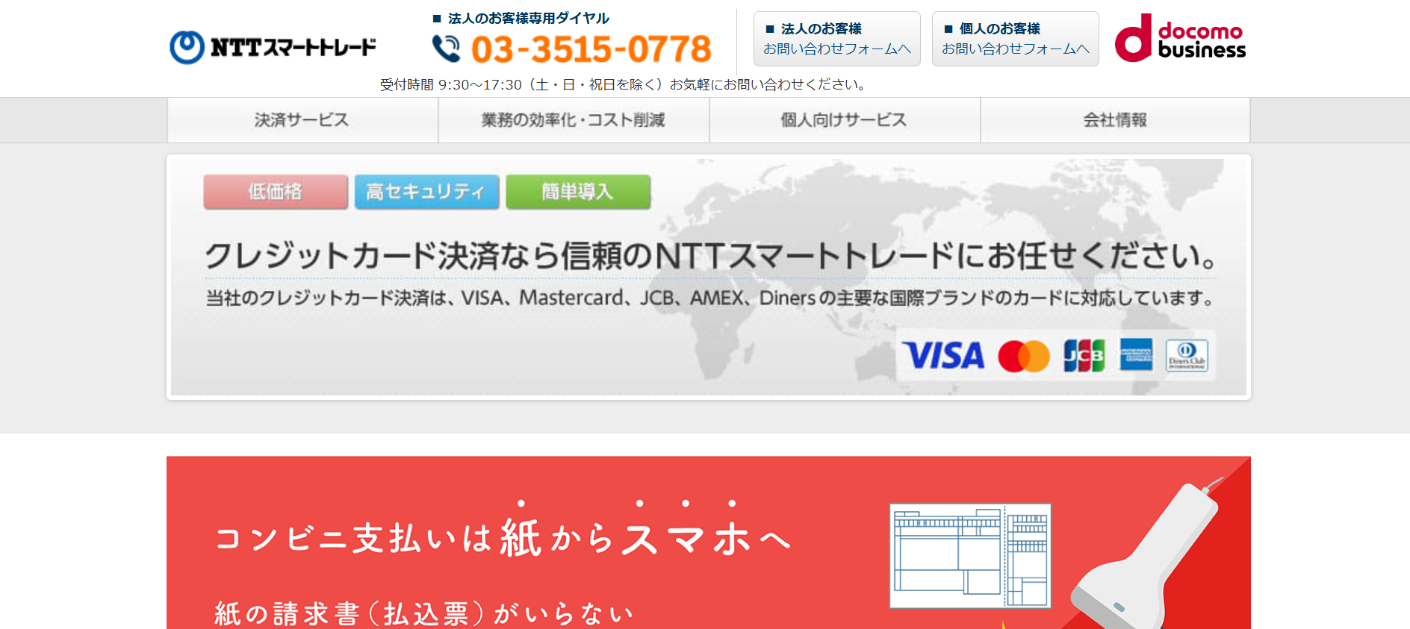Open the 業務の効率化・コスト削減 menu
This screenshot has width=1410, height=629.
574,120
